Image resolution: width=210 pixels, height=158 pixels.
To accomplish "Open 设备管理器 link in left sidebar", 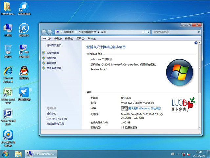I will click(x=52, y=53).
